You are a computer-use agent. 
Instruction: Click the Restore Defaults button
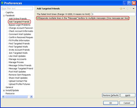coord(111,95)
